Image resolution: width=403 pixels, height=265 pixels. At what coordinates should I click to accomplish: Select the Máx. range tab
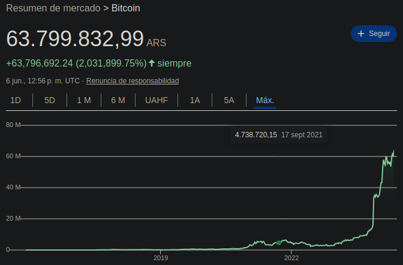click(x=265, y=100)
